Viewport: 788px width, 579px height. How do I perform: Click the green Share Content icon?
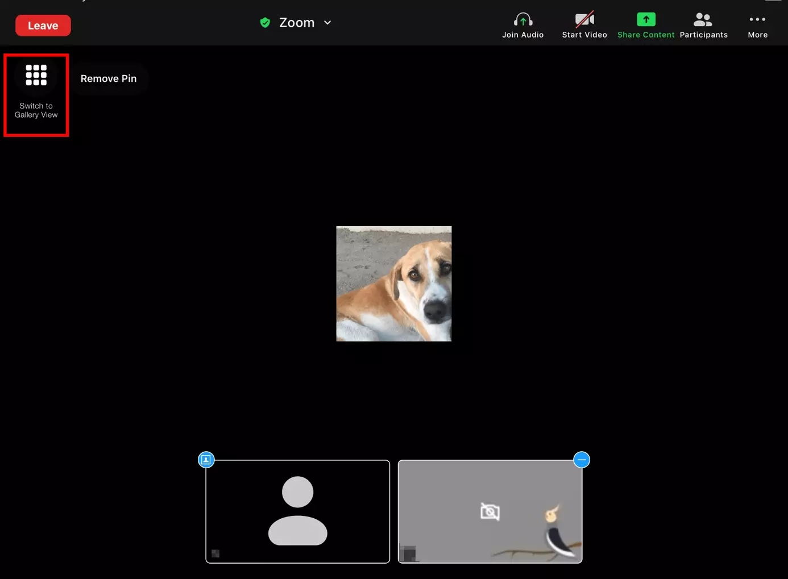click(x=645, y=20)
